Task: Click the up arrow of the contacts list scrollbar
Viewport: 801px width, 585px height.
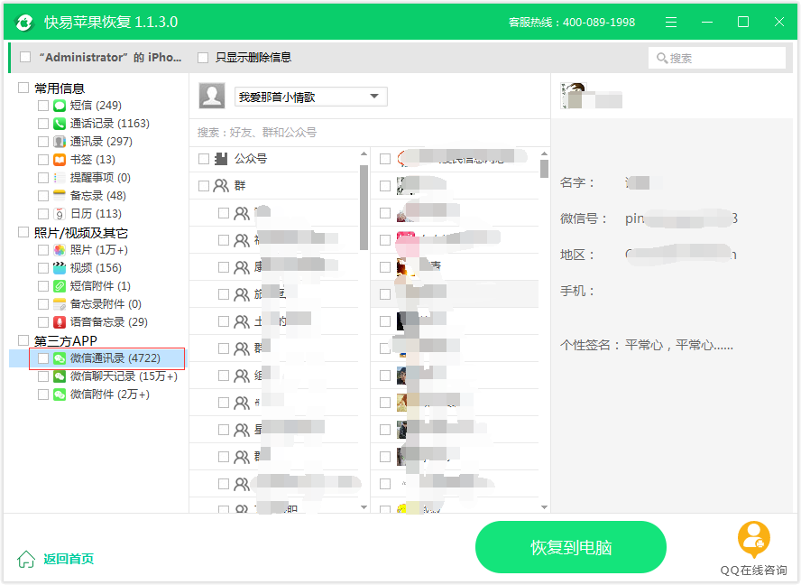Action: (544, 153)
